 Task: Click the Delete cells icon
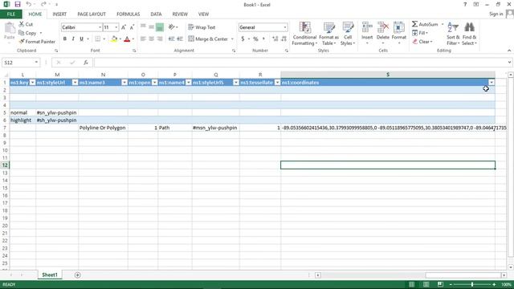[x=383, y=27]
